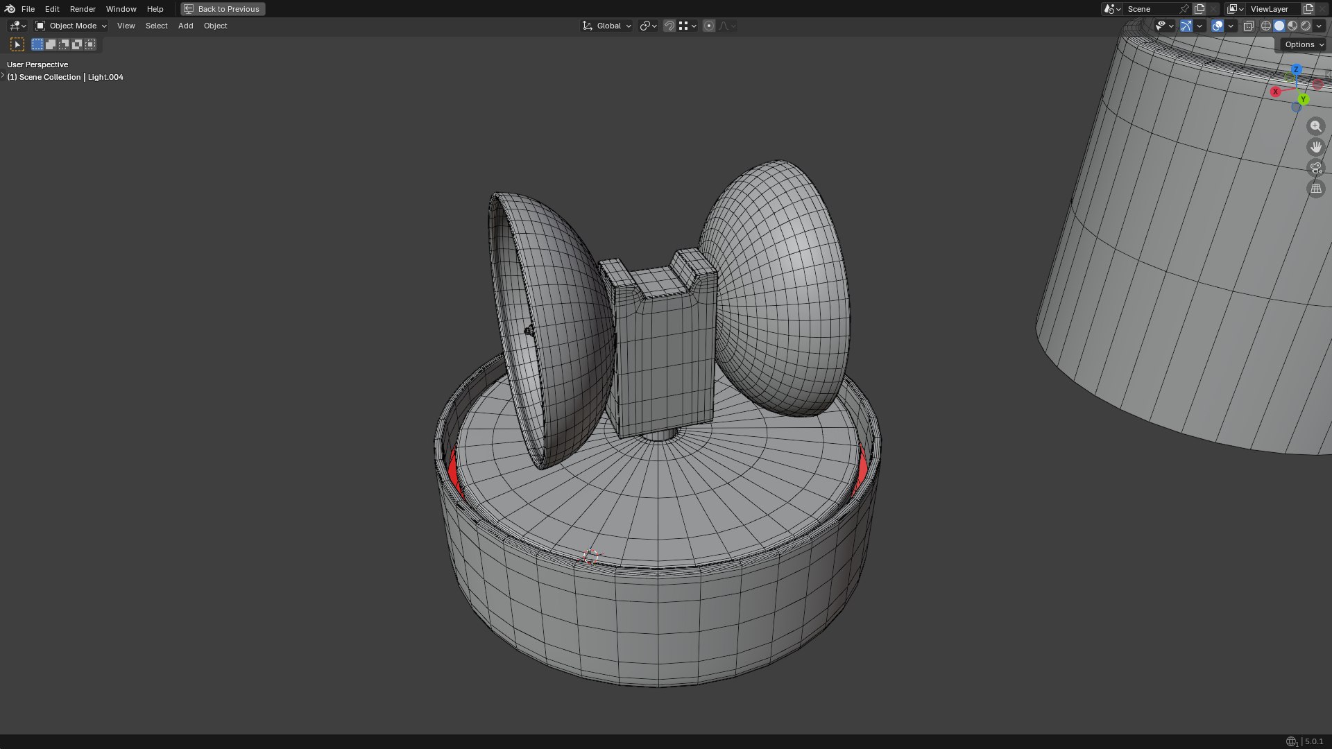Choose the Invert Selection mode

tap(77, 44)
